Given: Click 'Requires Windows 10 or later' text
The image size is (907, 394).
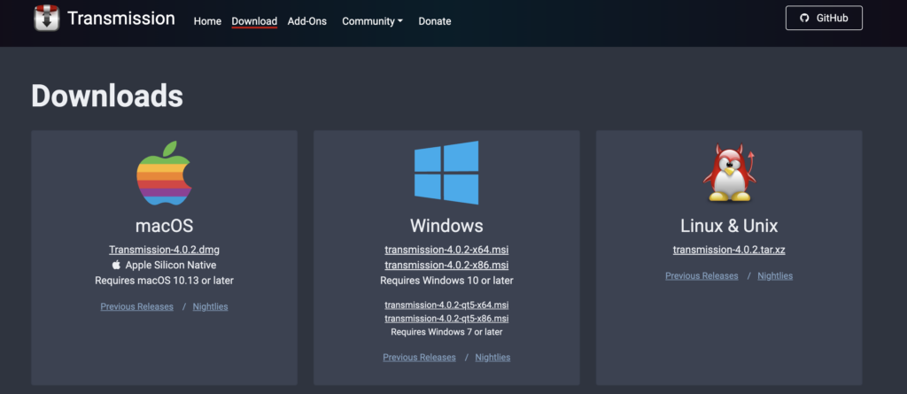Looking at the screenshot, I should pos(446,280).
